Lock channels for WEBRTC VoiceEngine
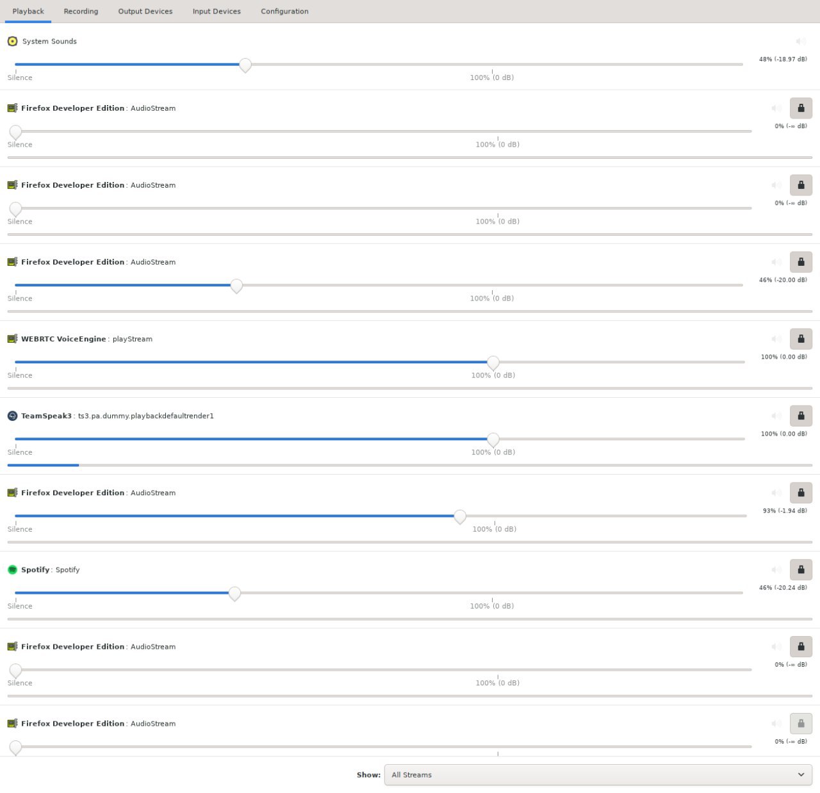820x793 pixels. pyautogui.click(x=801, y=339)
